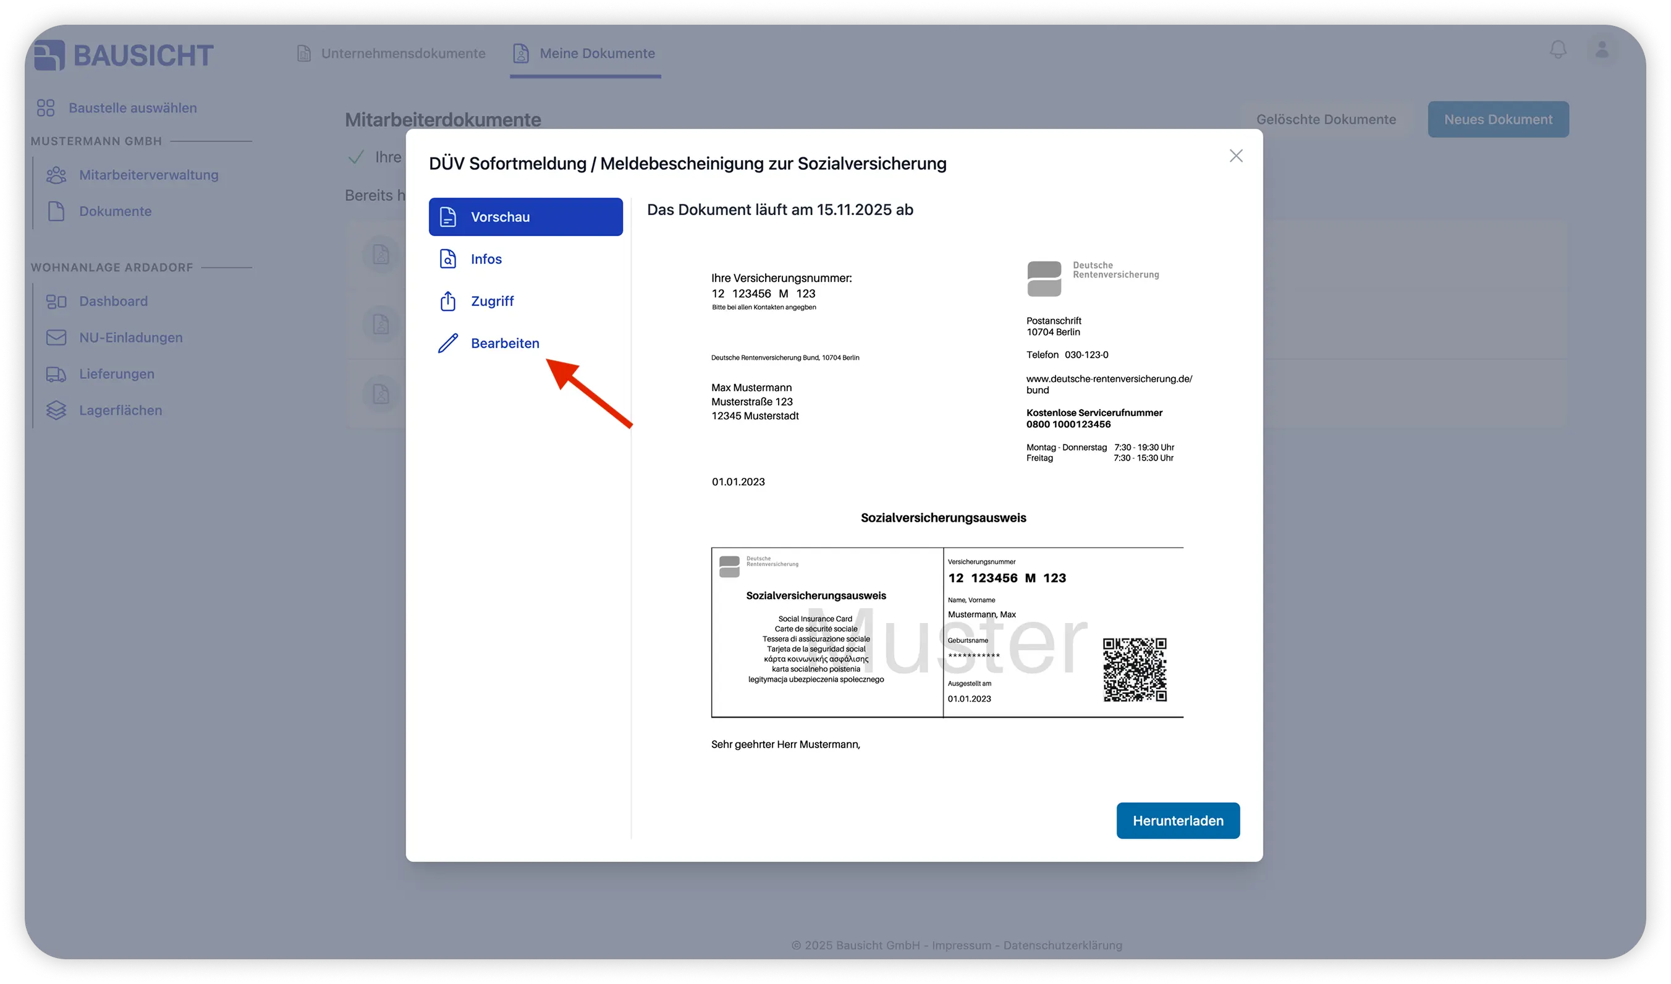
Task: Click the Neues Dokument button
Action: [x=1498, y=120]
